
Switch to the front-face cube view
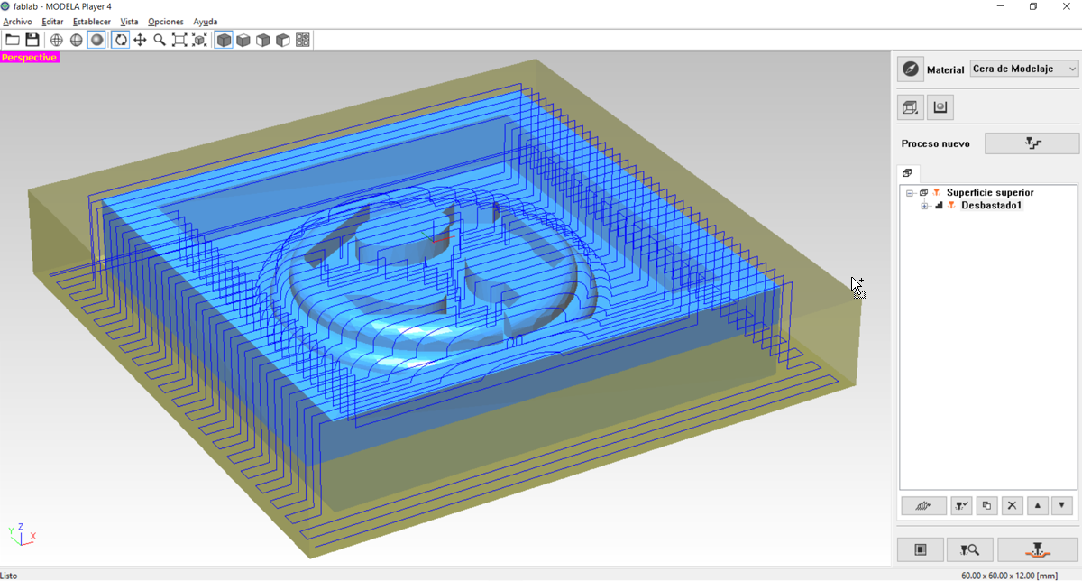[x=263, y=40]
